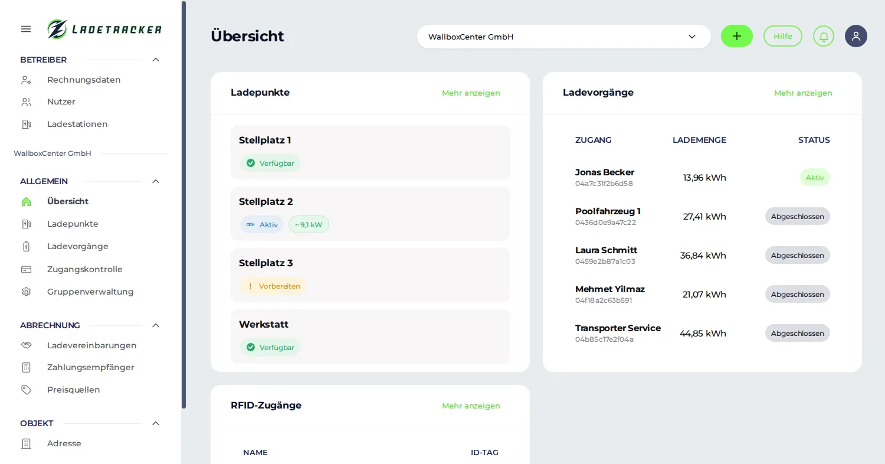Click the Transporter Service entry name
Image resolution: width=885 pixels, height=464 pixels.
click(618, 328)
